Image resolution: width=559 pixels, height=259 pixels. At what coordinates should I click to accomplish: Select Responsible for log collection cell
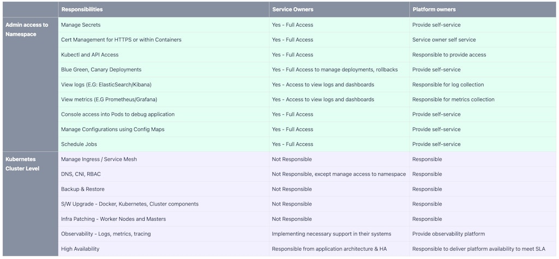coord(448,85)
